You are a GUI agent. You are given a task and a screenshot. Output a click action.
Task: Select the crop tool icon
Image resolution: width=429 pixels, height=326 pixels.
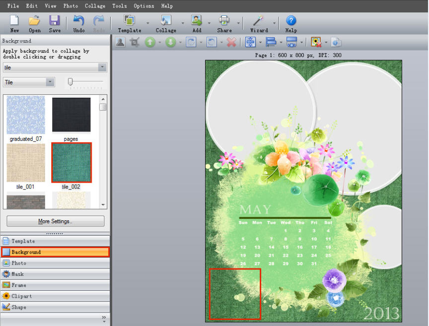coord(135,42)
